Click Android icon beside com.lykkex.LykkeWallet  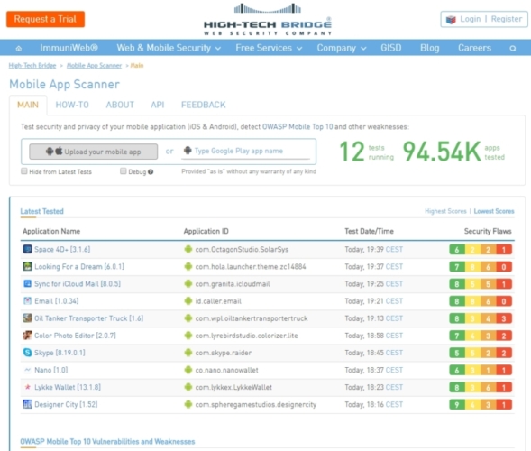point(188,387)
